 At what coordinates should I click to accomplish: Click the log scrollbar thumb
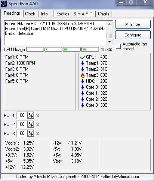coord(110,35)
